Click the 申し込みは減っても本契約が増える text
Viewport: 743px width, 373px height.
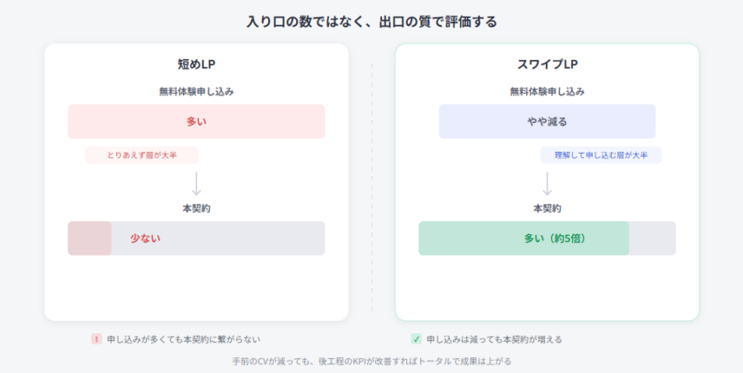point(494,339)
